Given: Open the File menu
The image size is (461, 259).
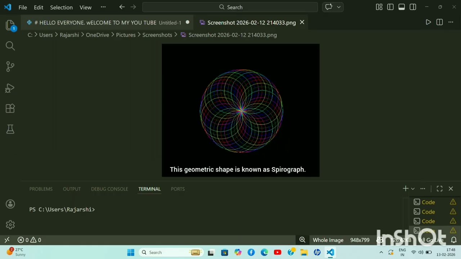Looking at the screenshot, I should (x=23, y=7).
